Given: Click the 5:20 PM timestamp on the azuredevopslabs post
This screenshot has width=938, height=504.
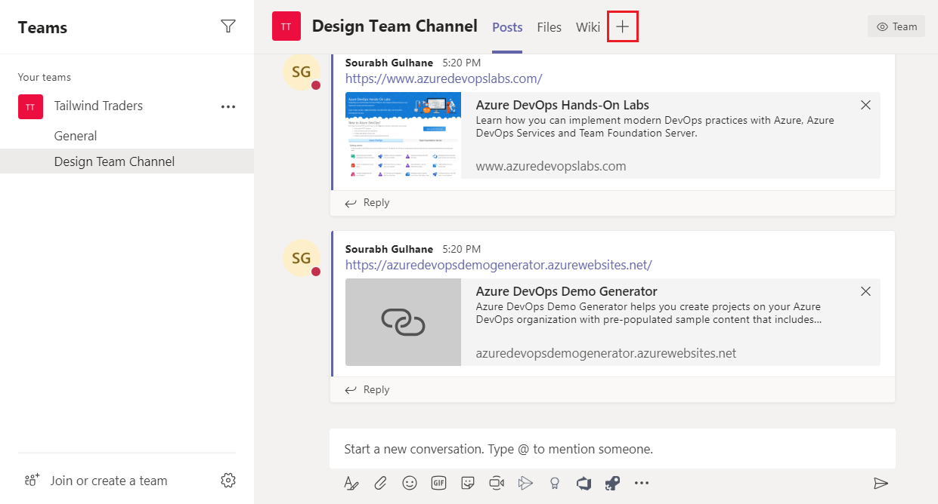Looking at the screenshot, I should (462, 63).
